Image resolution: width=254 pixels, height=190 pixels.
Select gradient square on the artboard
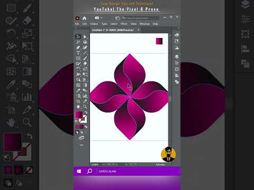click(159, 41)
